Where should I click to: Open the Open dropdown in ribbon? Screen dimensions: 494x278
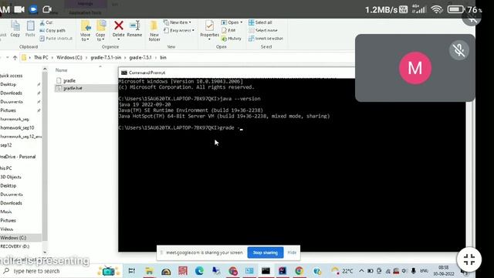[x=232, y=22]
